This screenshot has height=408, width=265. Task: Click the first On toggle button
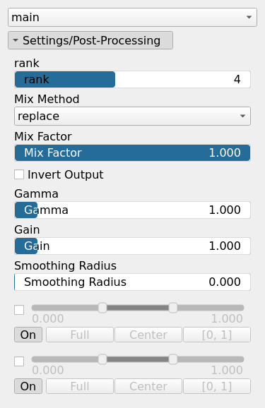(28, 335)
